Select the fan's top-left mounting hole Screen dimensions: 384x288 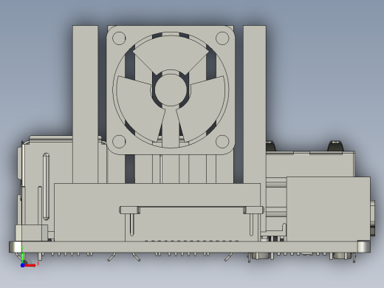(119, 38)
